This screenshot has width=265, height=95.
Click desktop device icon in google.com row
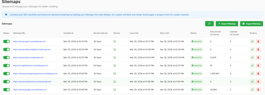coord(115,90)
